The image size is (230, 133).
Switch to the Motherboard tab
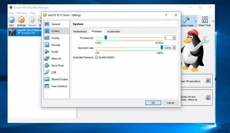(80, 31)
